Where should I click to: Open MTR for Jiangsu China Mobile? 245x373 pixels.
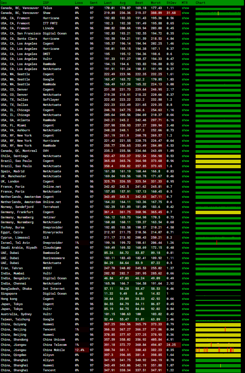[185, 350]
